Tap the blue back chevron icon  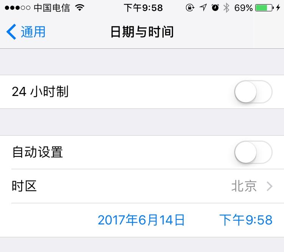pos(11,32)
